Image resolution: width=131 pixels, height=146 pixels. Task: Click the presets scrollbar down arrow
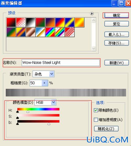coord(94,48)
